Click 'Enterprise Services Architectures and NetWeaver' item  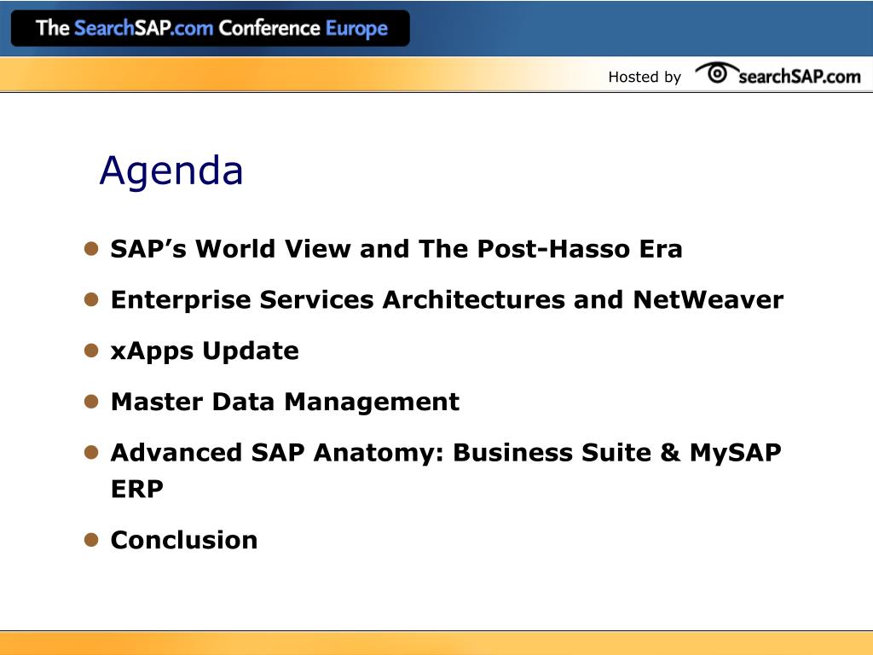[447, 299]
